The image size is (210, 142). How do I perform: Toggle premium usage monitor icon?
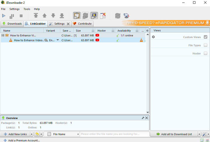click(x=94, y=16)
